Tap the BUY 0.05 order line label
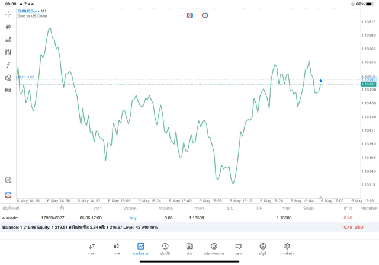 (26, 77)
